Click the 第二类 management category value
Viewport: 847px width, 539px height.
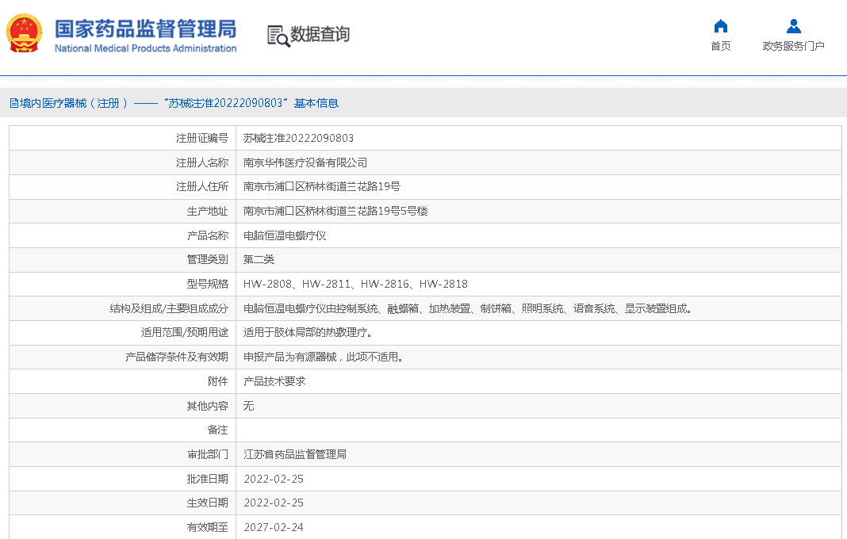259,259
